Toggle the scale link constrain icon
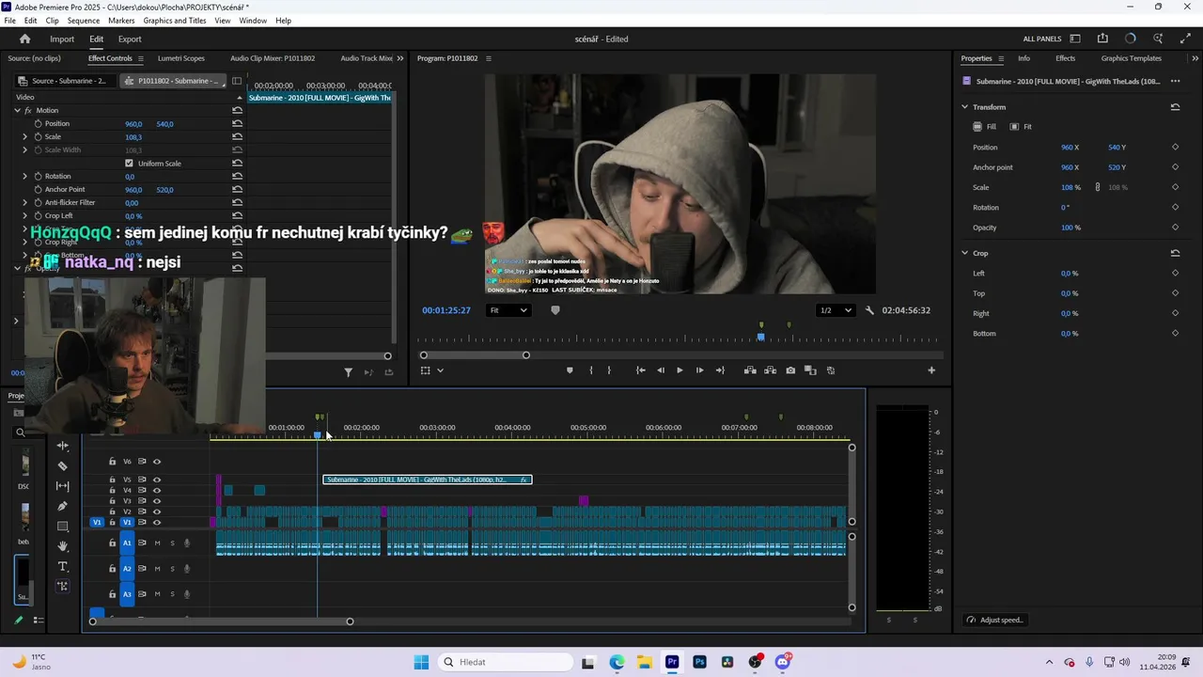Image resolution: width=1203 pixels, height=677 pixels. [x=1097, y=187]
